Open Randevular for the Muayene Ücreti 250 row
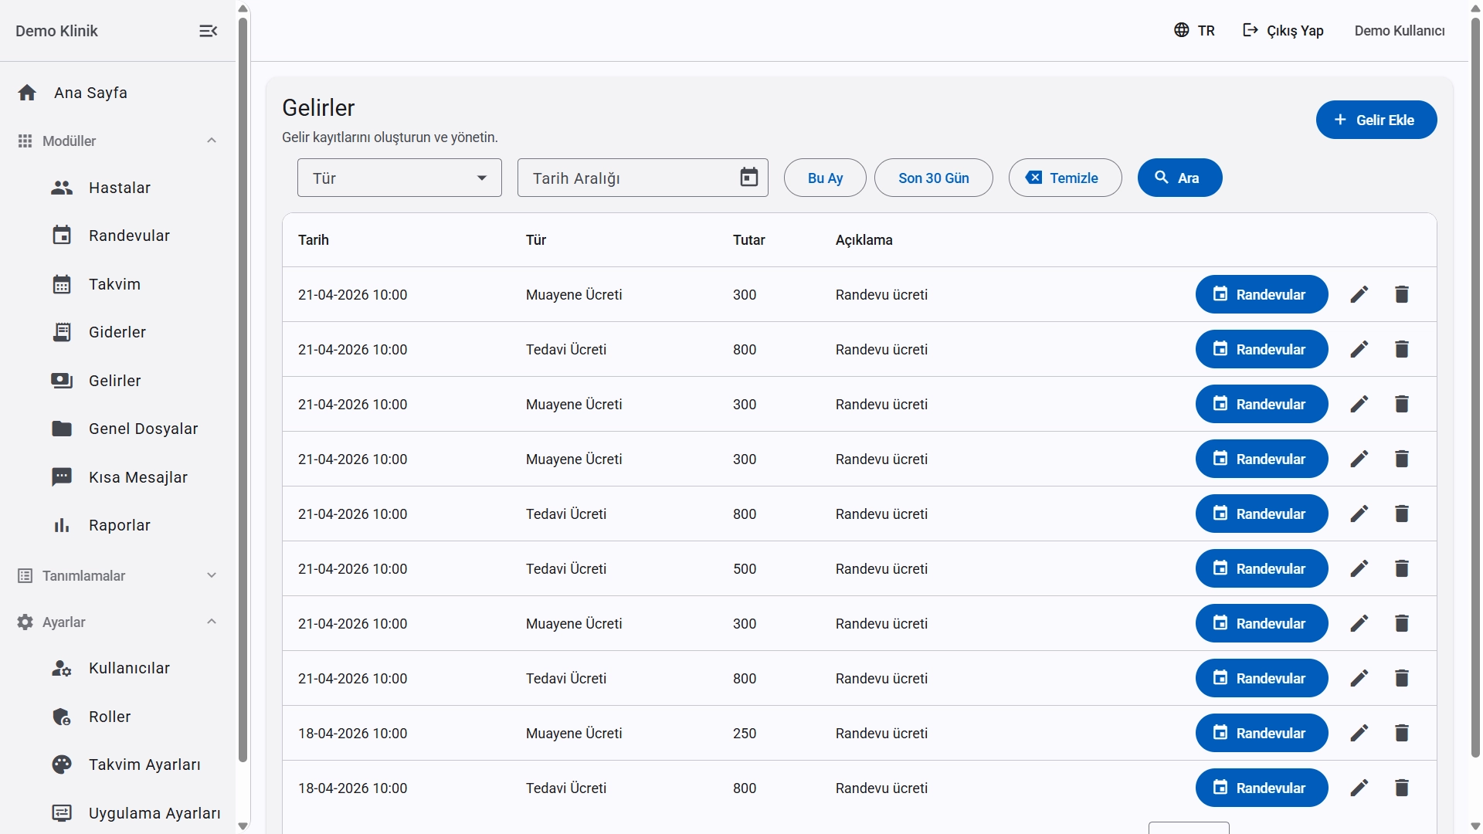Screen dimensions: 1483x834 [x=1262, y=733]
